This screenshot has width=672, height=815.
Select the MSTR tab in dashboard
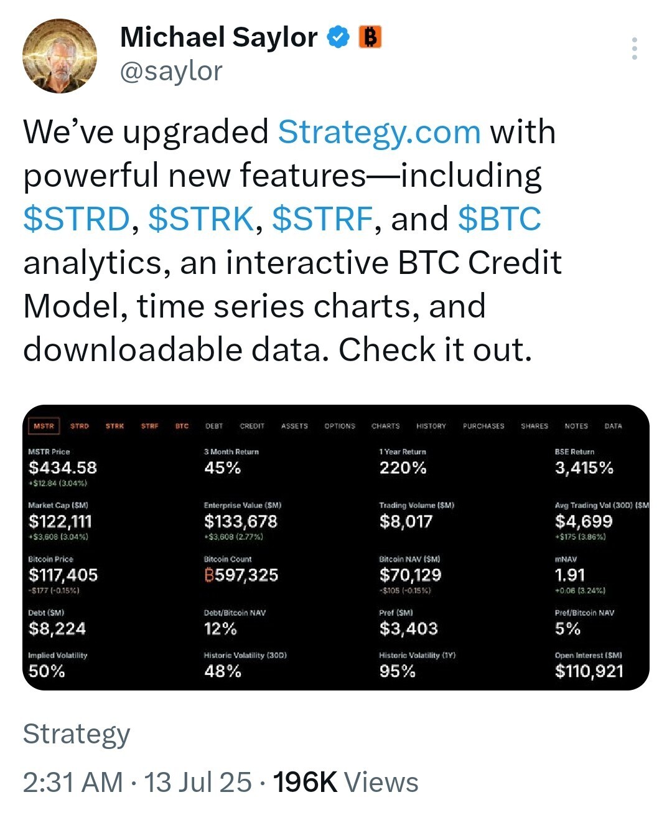(x=44, y=426)
